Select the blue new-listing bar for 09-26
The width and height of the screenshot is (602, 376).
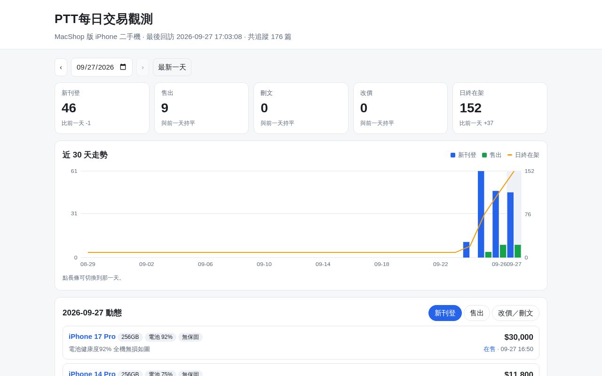click(x=496, y=224)
